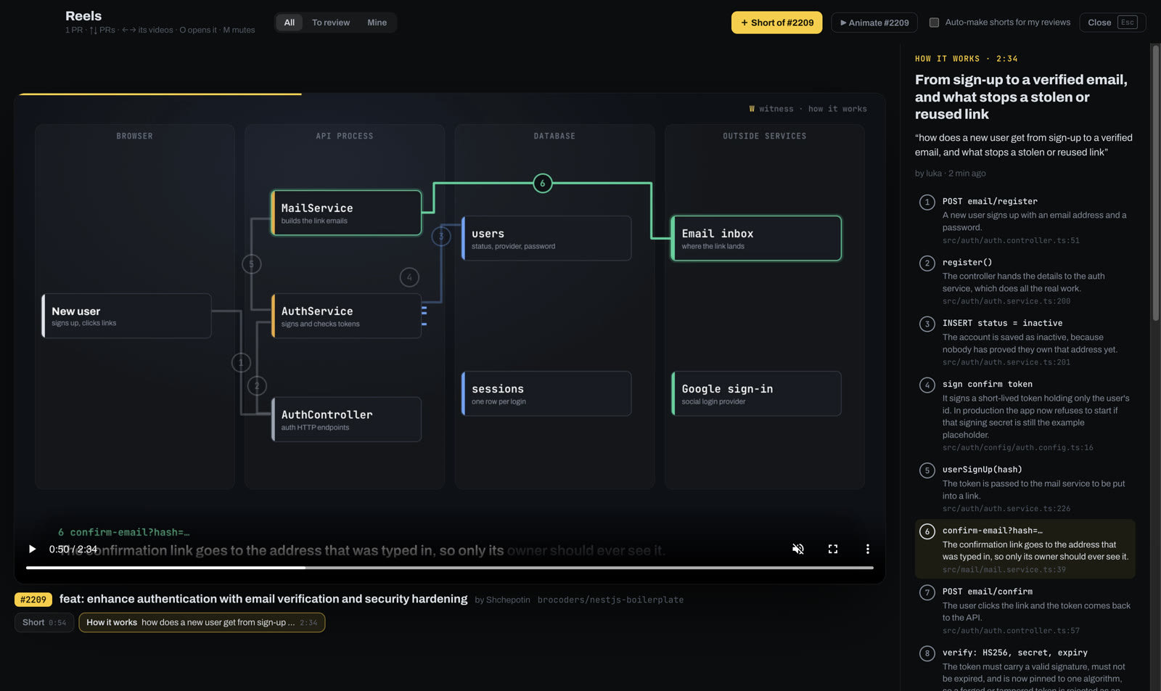The image size is (1161, 691).
Task: Click the Short of #2209 button
Action: coord(776,23)
